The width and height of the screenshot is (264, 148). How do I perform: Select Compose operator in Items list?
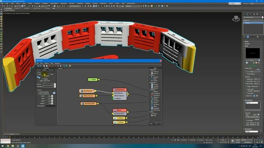155,101
